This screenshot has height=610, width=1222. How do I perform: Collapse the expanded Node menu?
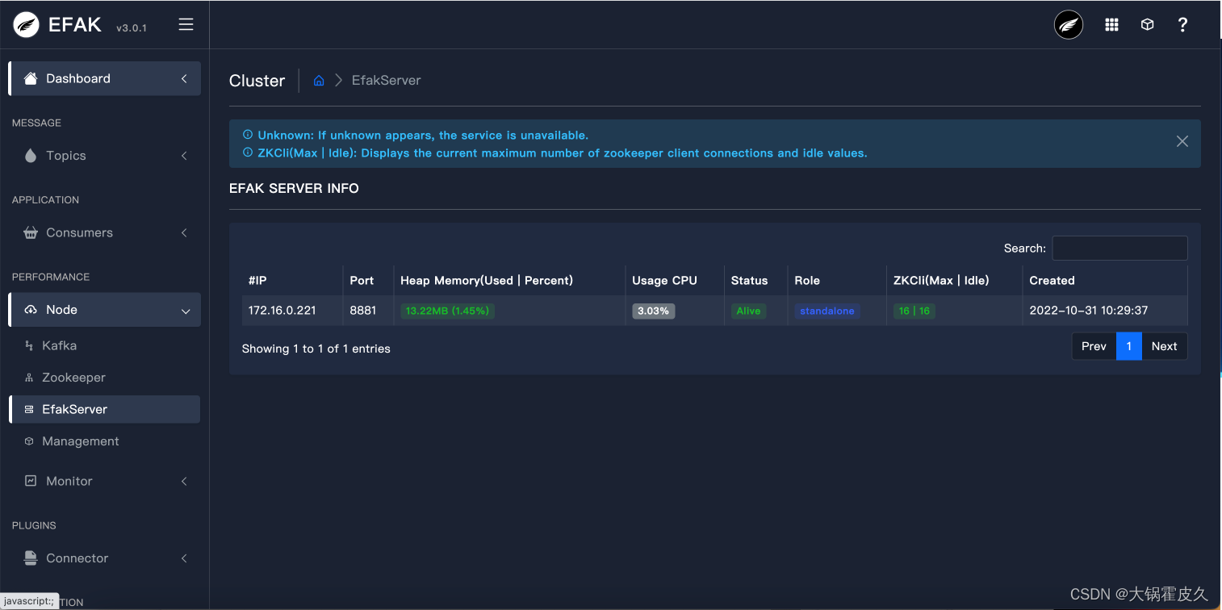coord(184,309)
